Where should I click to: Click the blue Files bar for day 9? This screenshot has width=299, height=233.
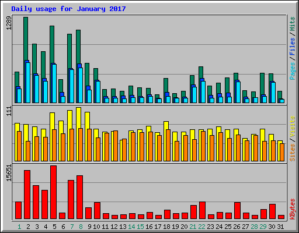(x=88, y=88)
